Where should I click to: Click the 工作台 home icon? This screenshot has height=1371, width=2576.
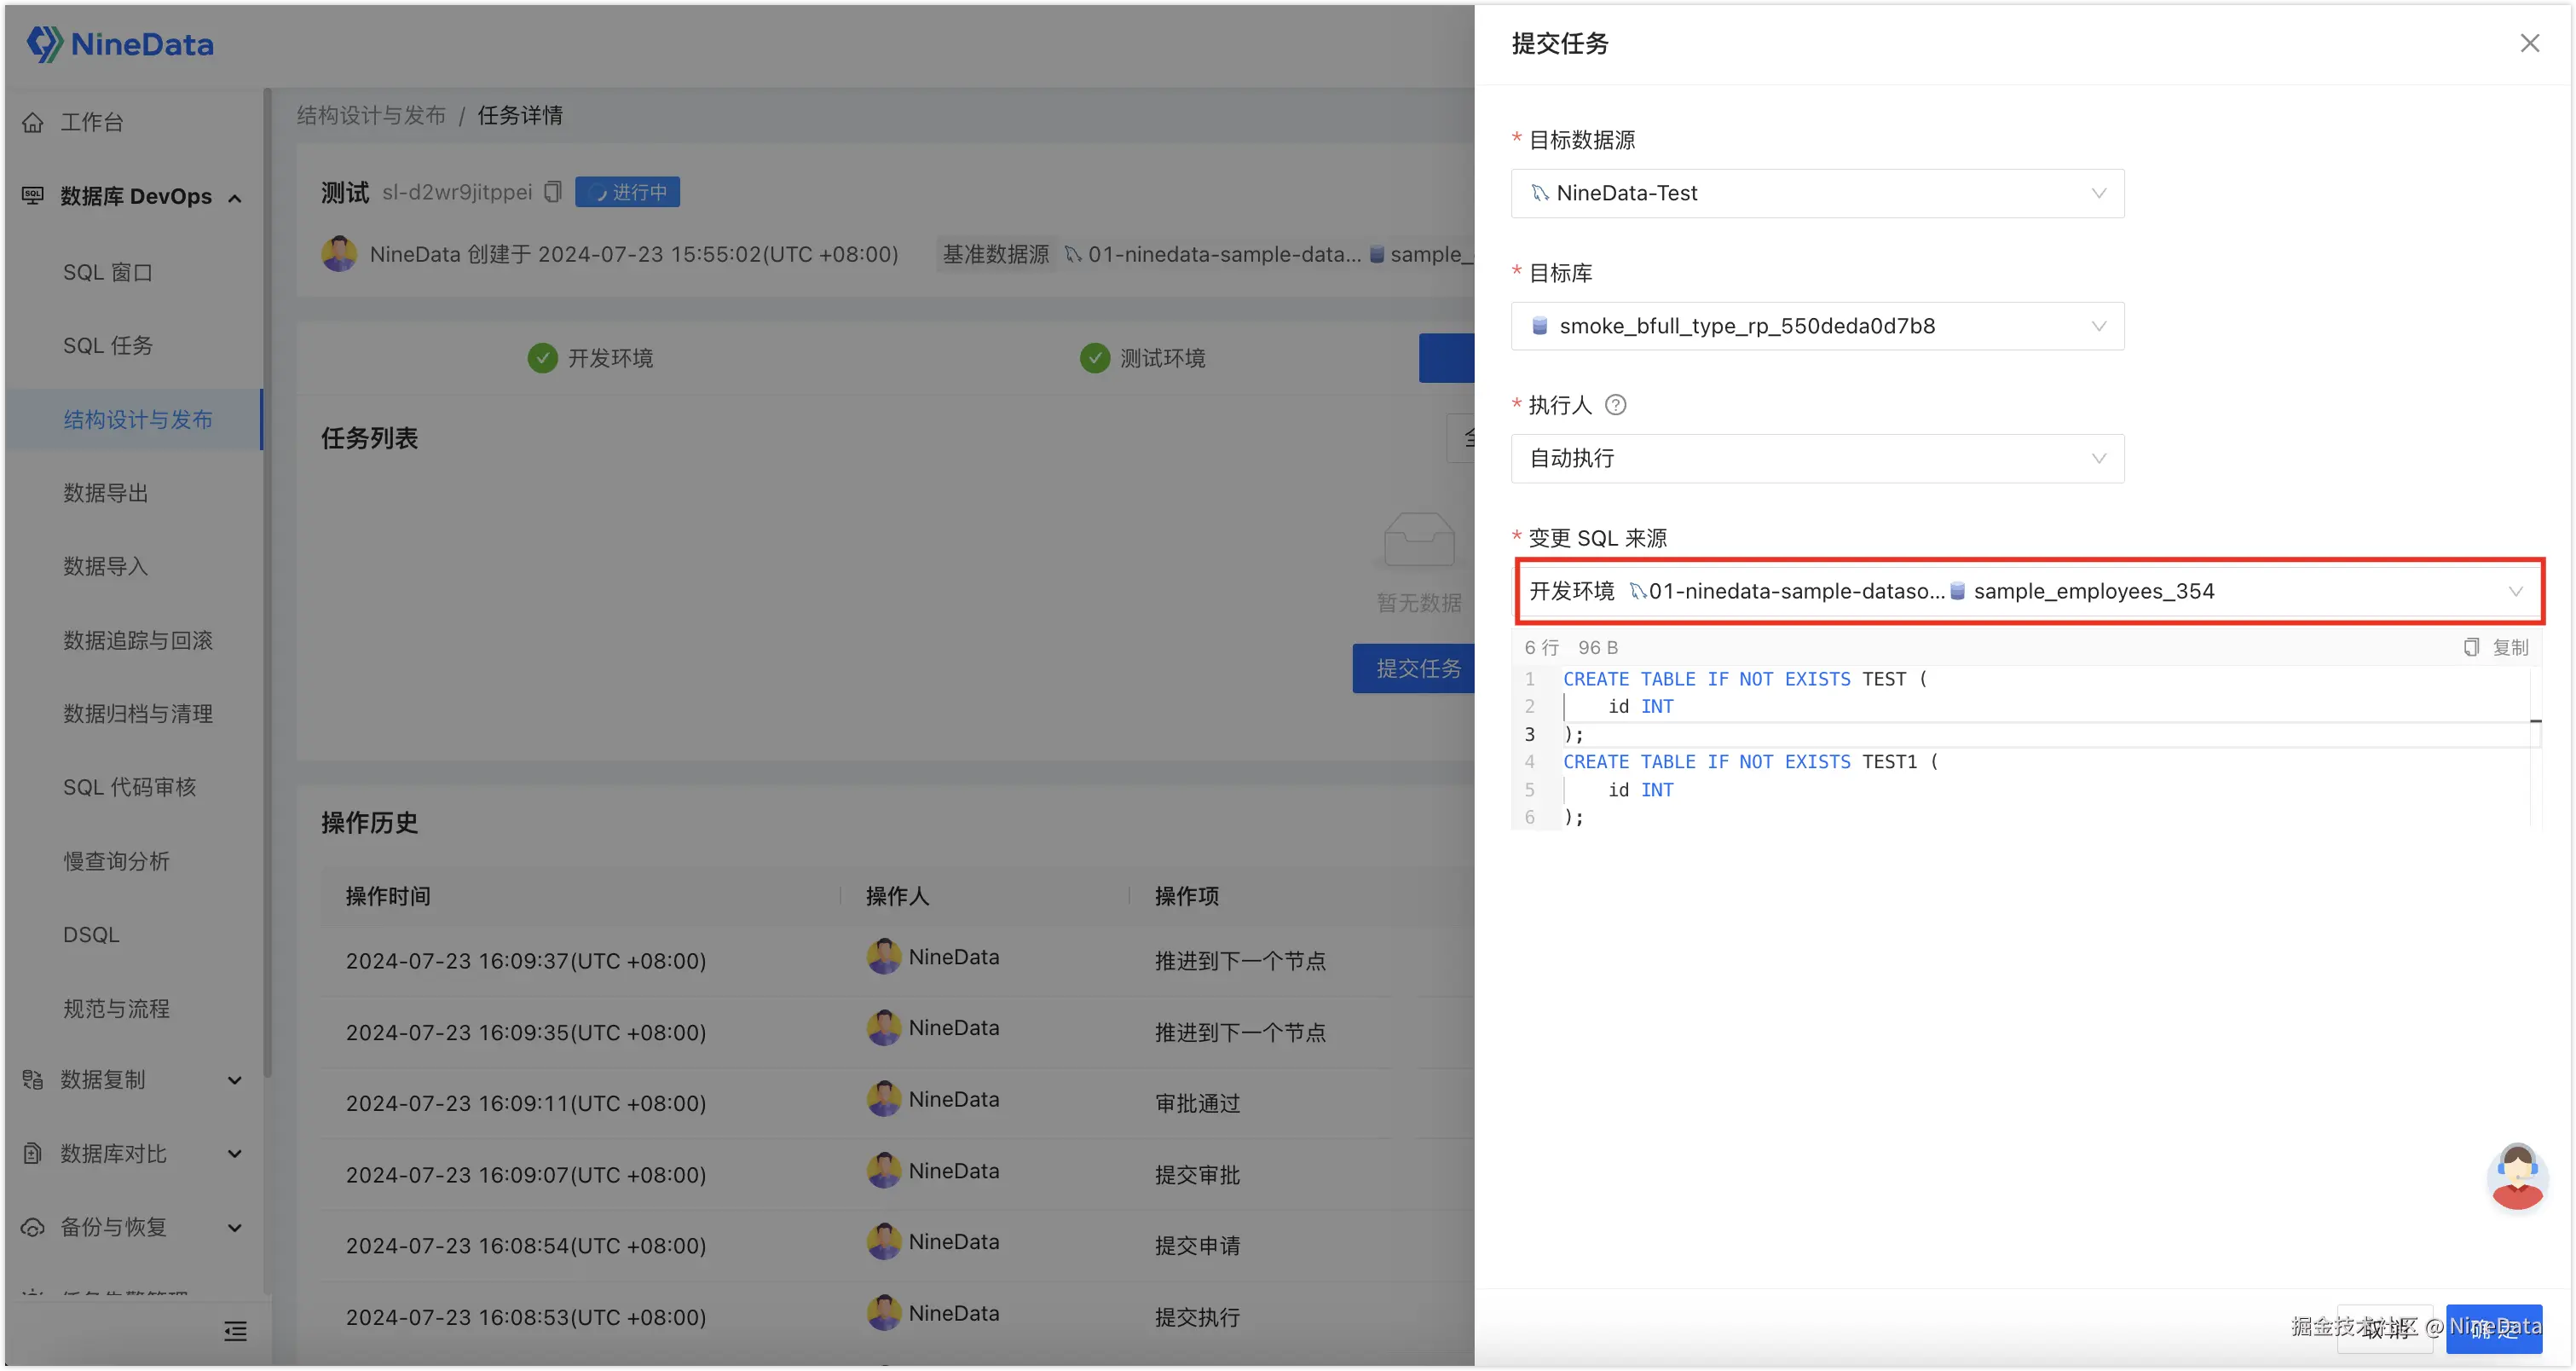click(33, 122)
